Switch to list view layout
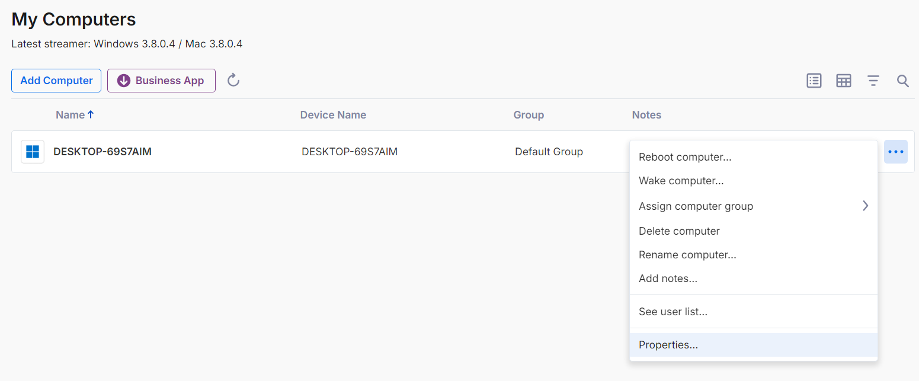This screenshot has height=381, width=919. [814, 81]
